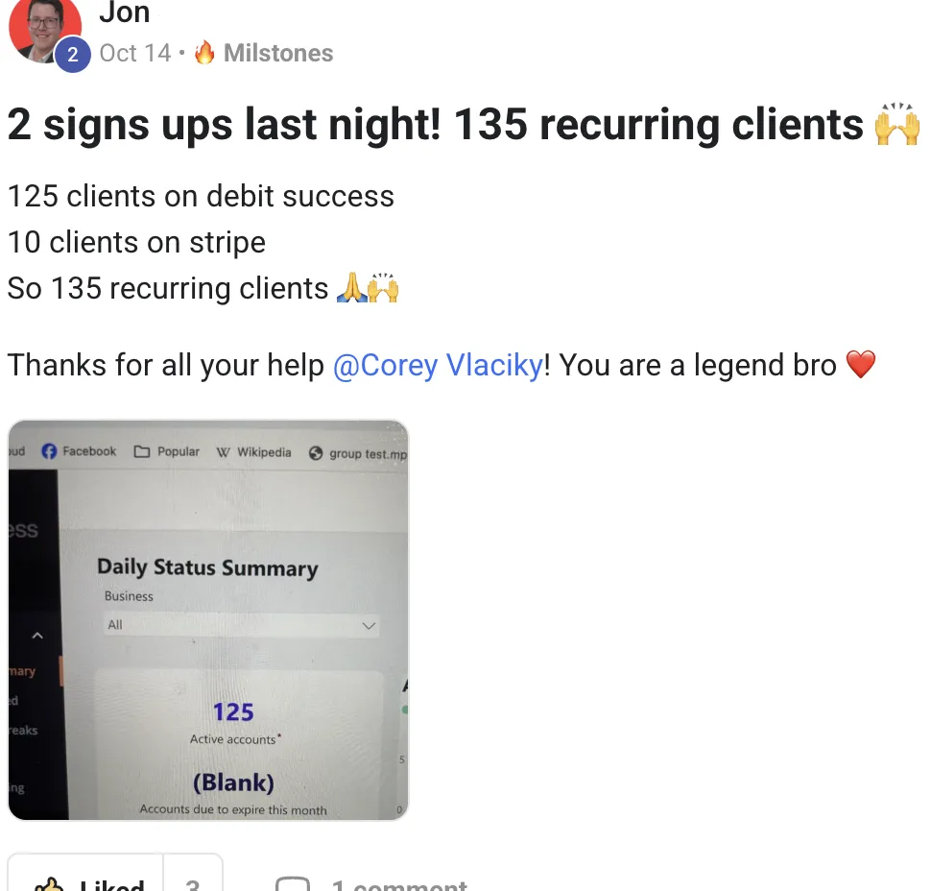Image resolution: width=931 pixels, height=891 pixels.
Task: Click the collapse chevron in the photo's sidebar
Action: click(37, 636)
